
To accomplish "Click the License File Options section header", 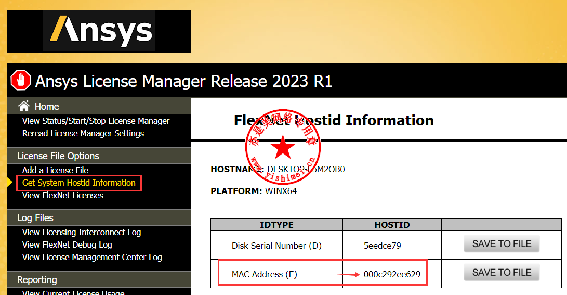I will coord(99,156).
